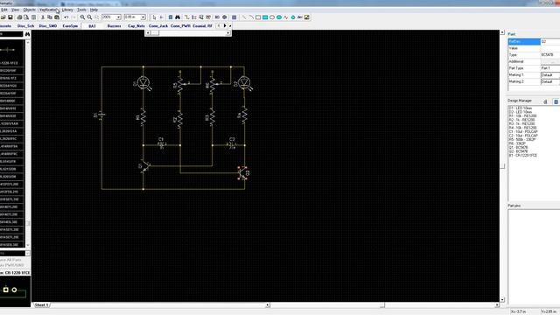Select the draw line tool
This screenshot has width=560, height=315.
pyautogui.click(x=244, y=17)
